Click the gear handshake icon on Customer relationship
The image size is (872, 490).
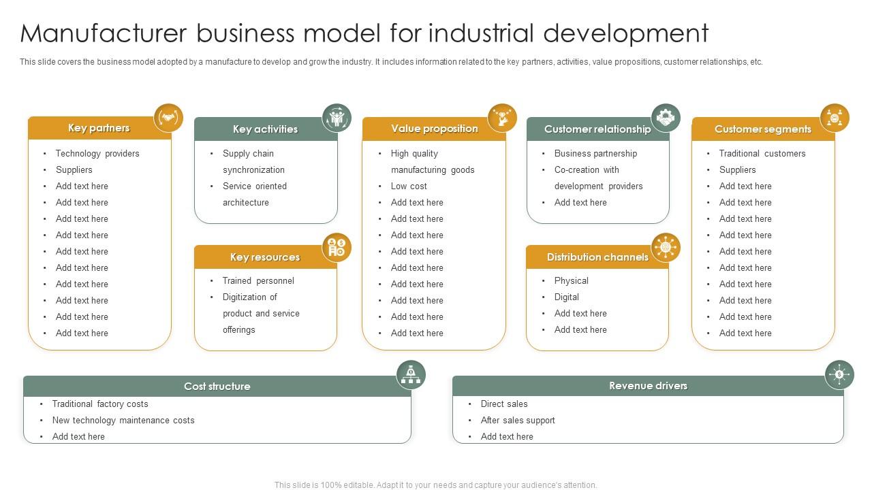[x=666, y=118]
